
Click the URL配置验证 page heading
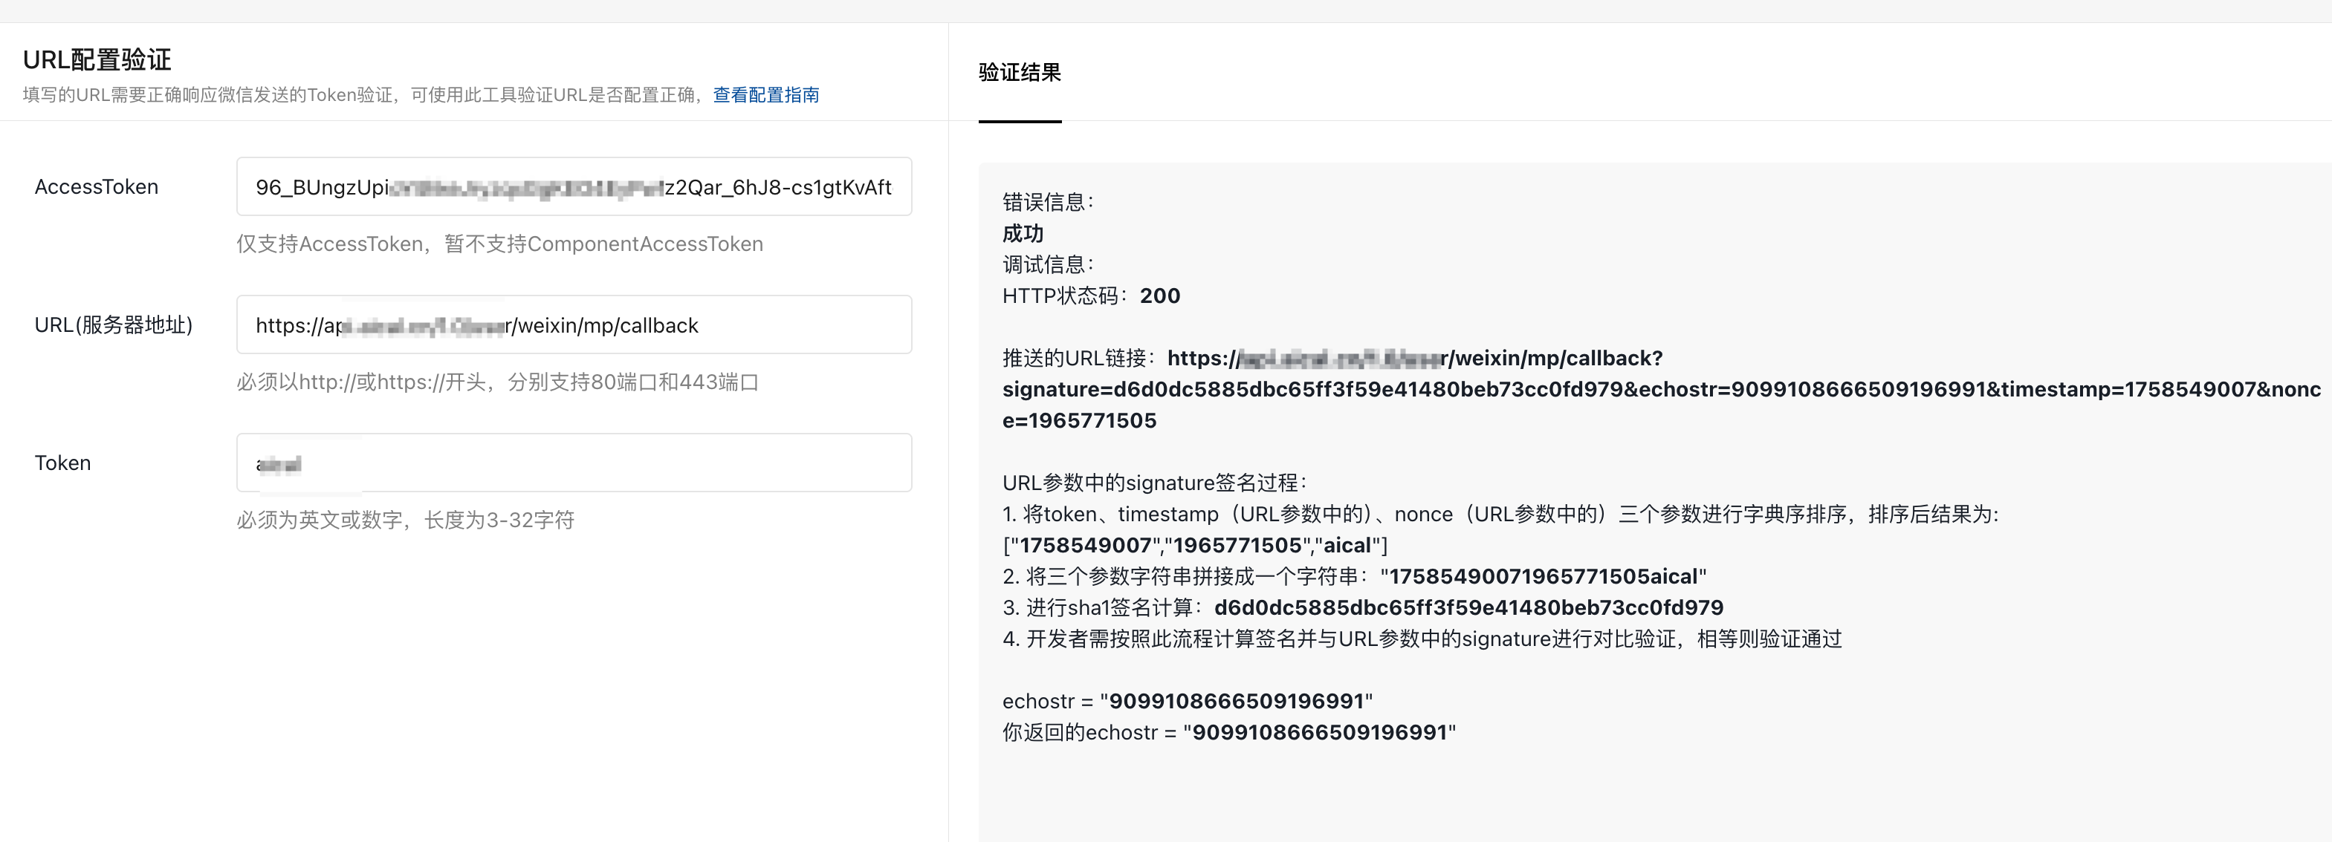pyautogui.click(x=97, y=59)
